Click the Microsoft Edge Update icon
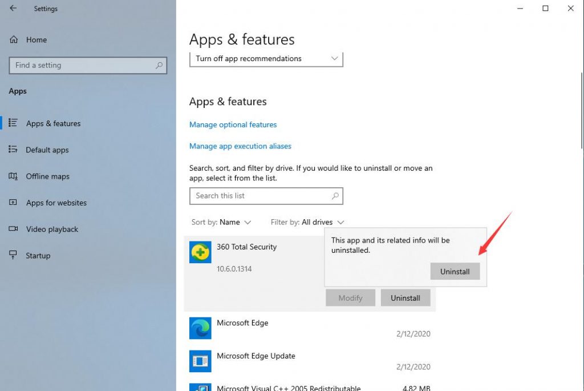Image resolution: width=584 pixels, height=391 pixels. click(200, 361)
